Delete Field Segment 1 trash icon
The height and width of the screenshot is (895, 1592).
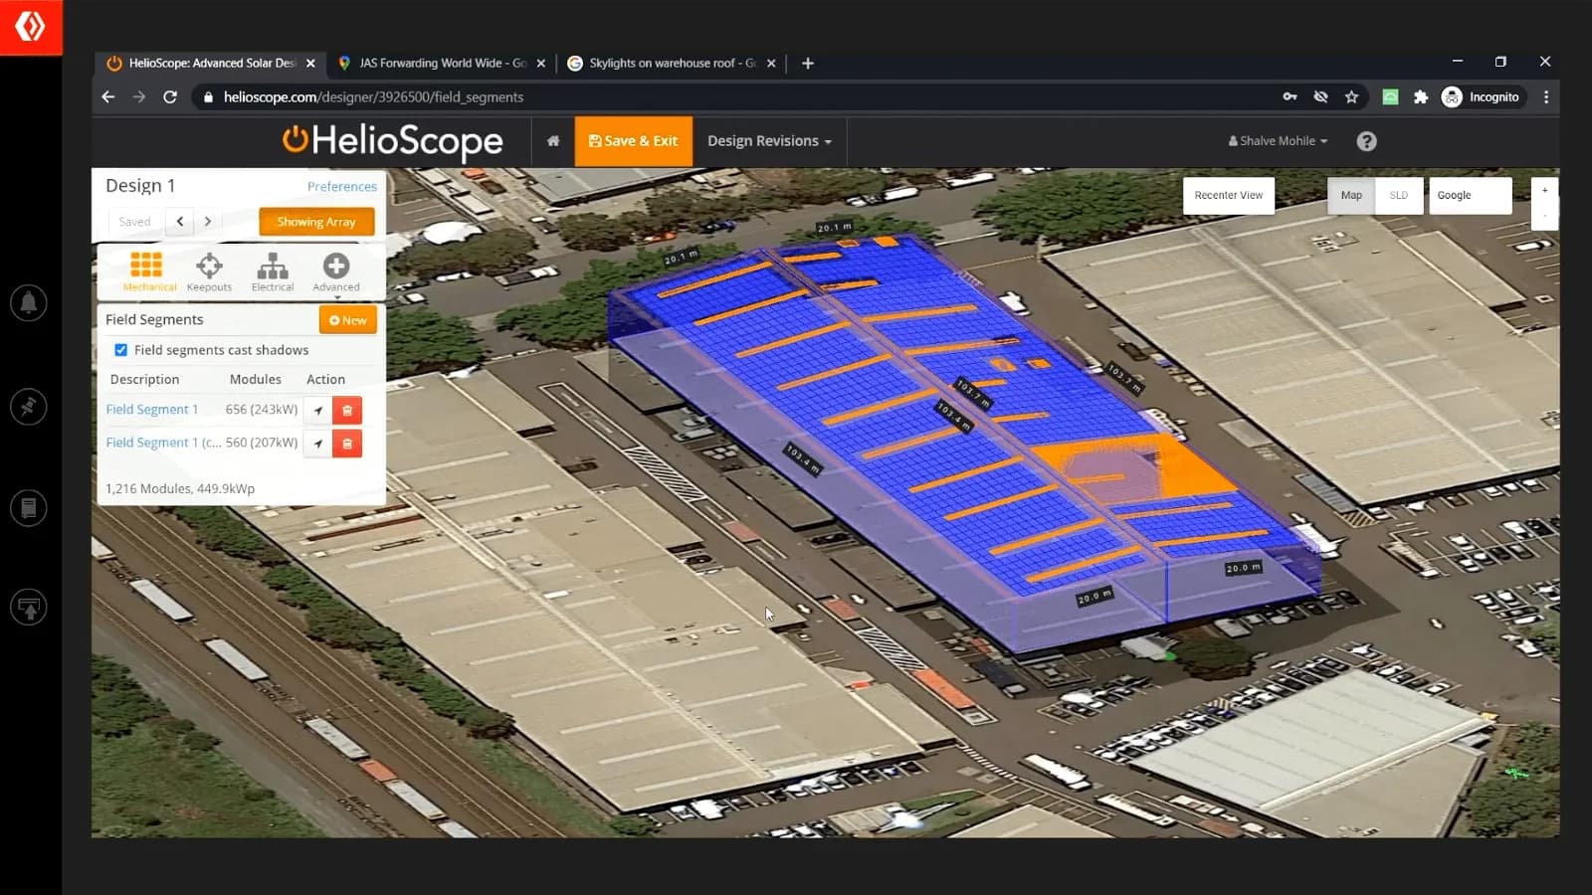click(x=347, y=410)
